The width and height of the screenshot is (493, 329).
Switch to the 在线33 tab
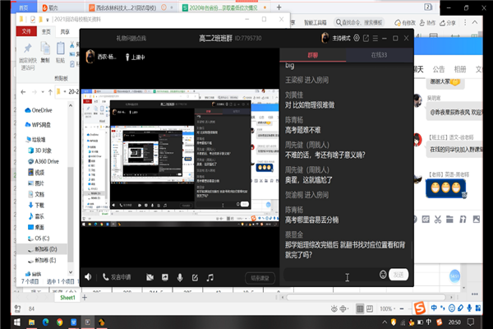pyautogui.click(x=379, y=55)
